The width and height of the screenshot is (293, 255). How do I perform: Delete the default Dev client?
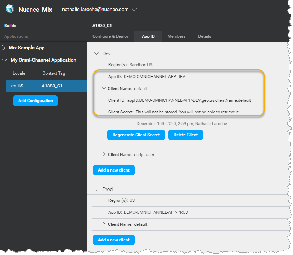pyautogui.click(x=186, y=135)
